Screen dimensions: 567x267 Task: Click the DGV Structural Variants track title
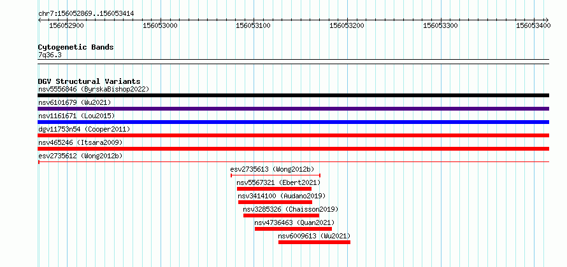click(89, 81)
